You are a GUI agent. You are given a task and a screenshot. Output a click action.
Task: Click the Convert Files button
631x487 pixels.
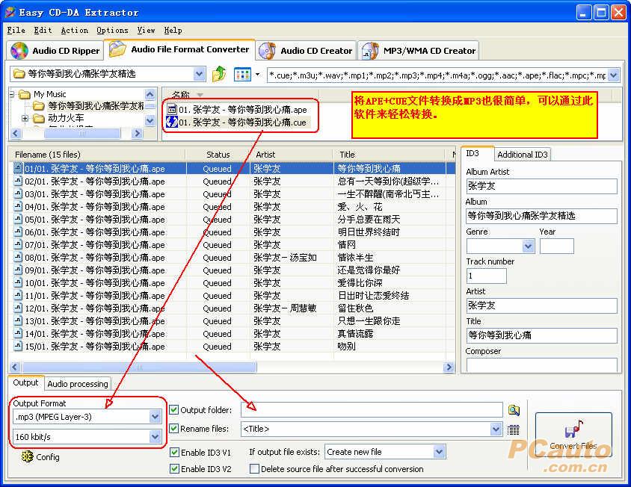click(x=573, y=435)
